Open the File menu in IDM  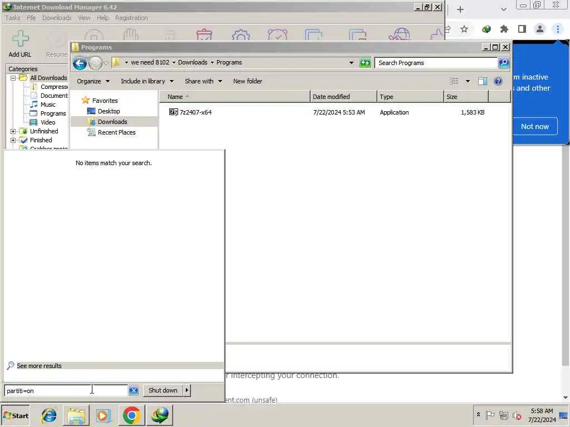[x=31, y=18]
